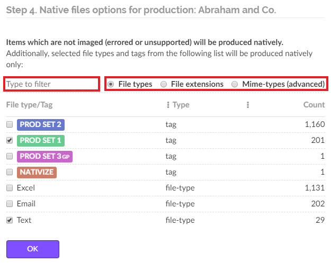Switch to File extensions radio option
The height and width of the screenshot is (263, 331).
164,84
